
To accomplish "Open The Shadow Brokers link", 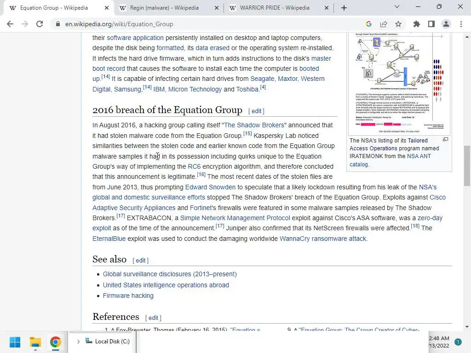I will click(x=254, y=125).
